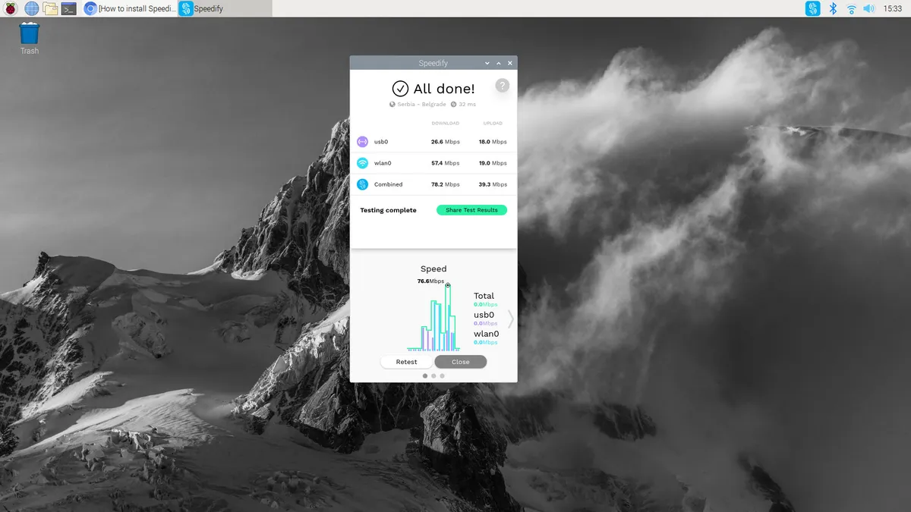Click the 32 ms latency value
This screenshot has height=512, width=911.
click(x=467, y=105)
